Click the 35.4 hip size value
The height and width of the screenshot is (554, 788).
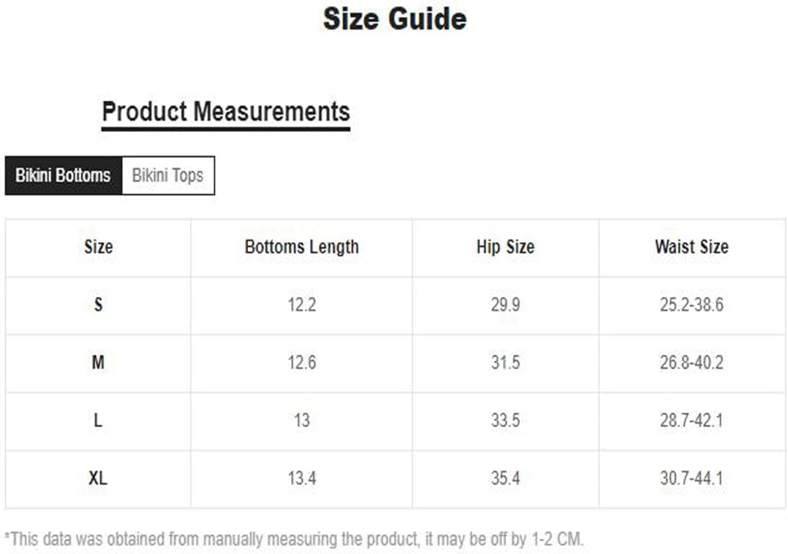click(505, 478)
